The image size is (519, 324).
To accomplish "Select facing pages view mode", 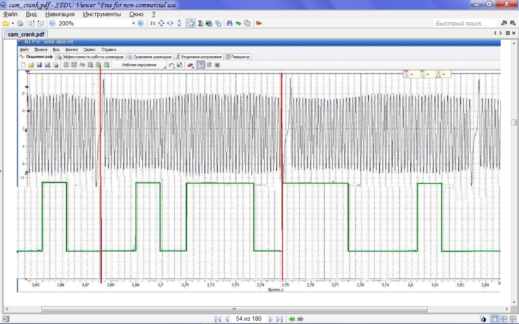I will 504,319.
